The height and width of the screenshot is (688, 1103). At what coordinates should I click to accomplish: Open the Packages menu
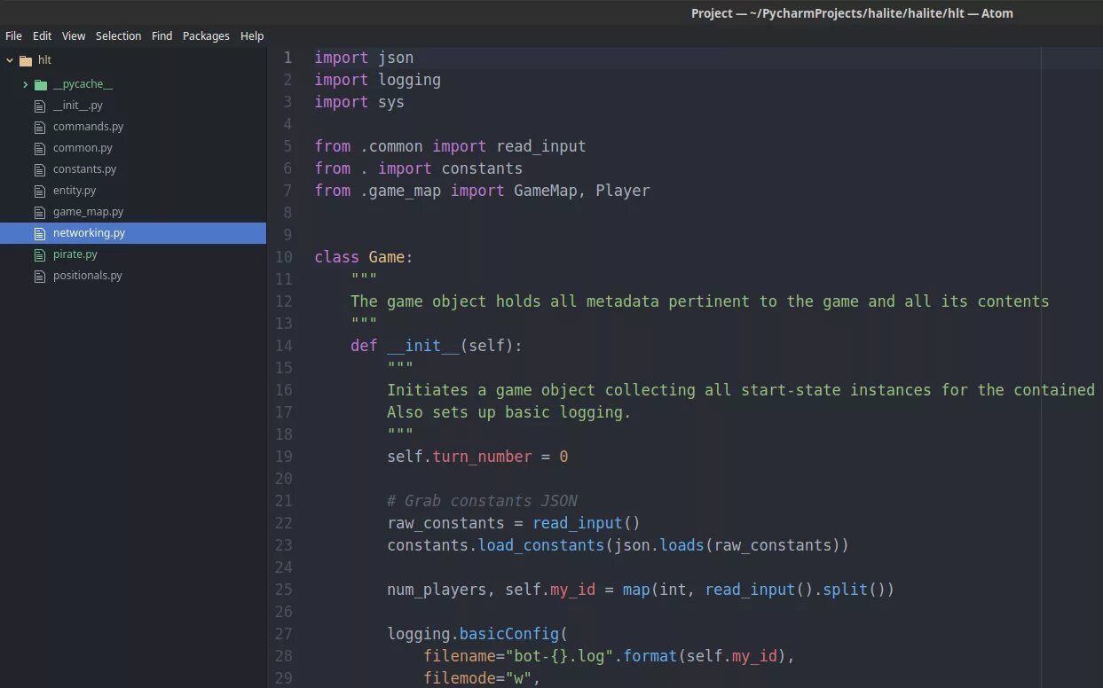point(206,35)
